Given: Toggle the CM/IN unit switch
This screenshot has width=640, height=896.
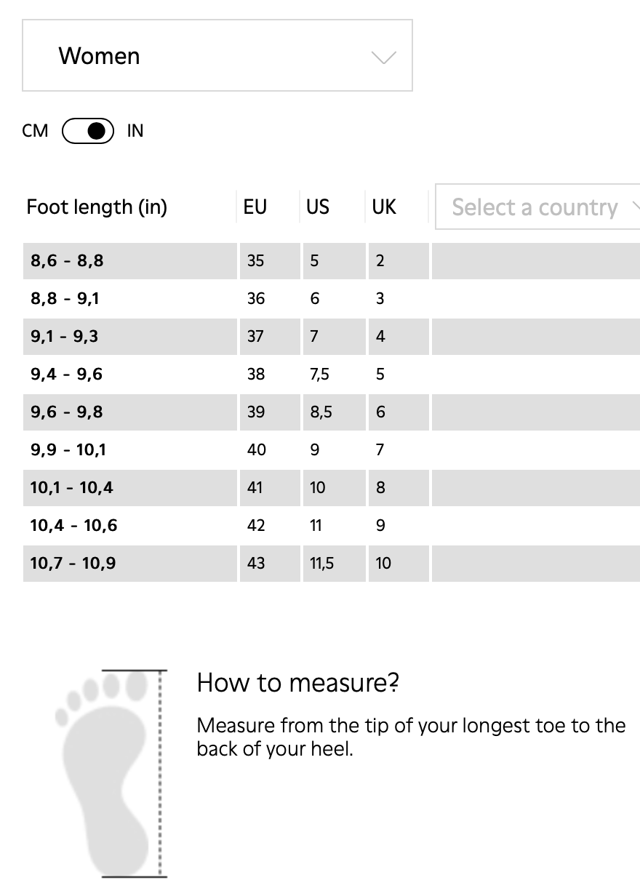Looking at the screenshot, I should tap(88, 131).
